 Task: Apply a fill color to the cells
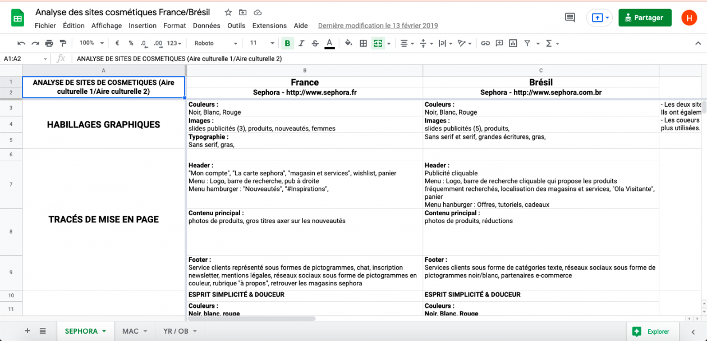(348, 43)
